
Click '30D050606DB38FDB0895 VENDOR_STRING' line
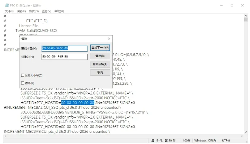(x=84, y=112)
